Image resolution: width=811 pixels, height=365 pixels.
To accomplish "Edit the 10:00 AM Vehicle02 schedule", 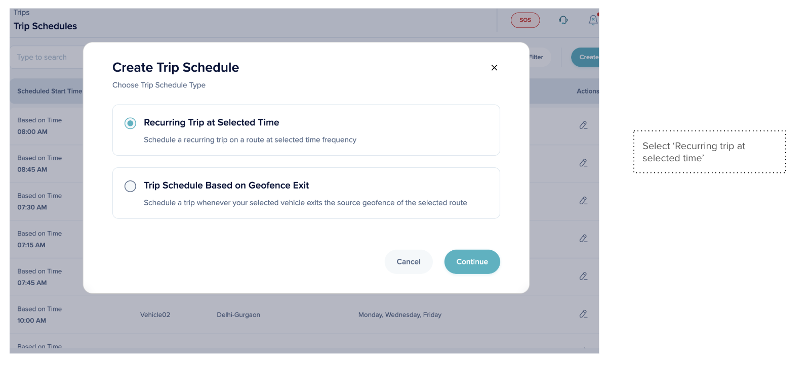I will coord(583,314).
